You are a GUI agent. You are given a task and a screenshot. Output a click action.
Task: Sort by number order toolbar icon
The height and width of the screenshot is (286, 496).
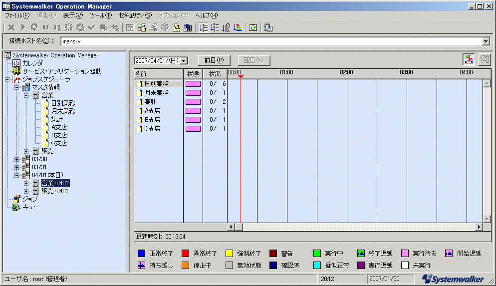(x=204, y=28)
